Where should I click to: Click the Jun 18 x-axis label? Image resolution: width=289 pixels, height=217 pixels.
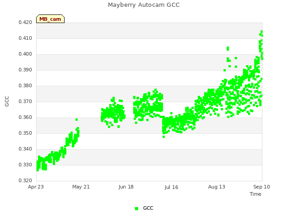(x=126, y=187)
